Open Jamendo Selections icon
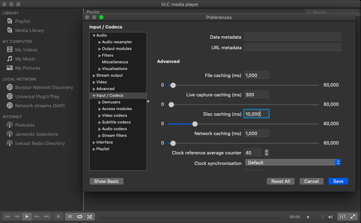The width and height of the screenshot is (361, 223). pos(10,134)
